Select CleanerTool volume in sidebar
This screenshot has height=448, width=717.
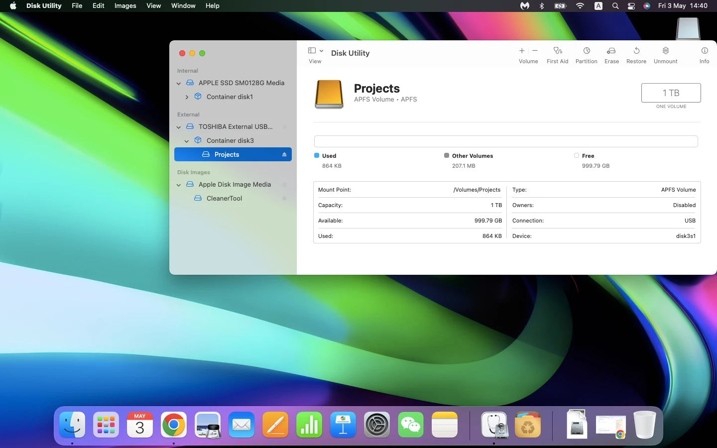[233, 199]
